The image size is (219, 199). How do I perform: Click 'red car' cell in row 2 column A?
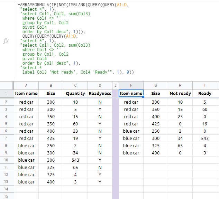pyautogui.click(x=26, y=102)
